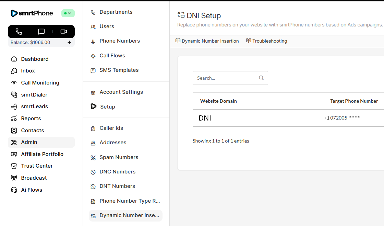Click the DNI Setup header icon

click(x=181, y=15)
